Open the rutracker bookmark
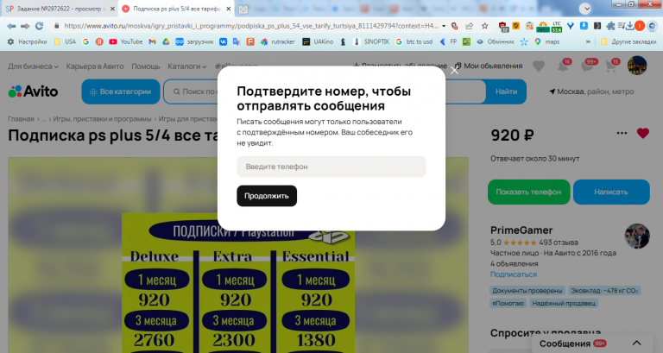 tap(277, 41)
